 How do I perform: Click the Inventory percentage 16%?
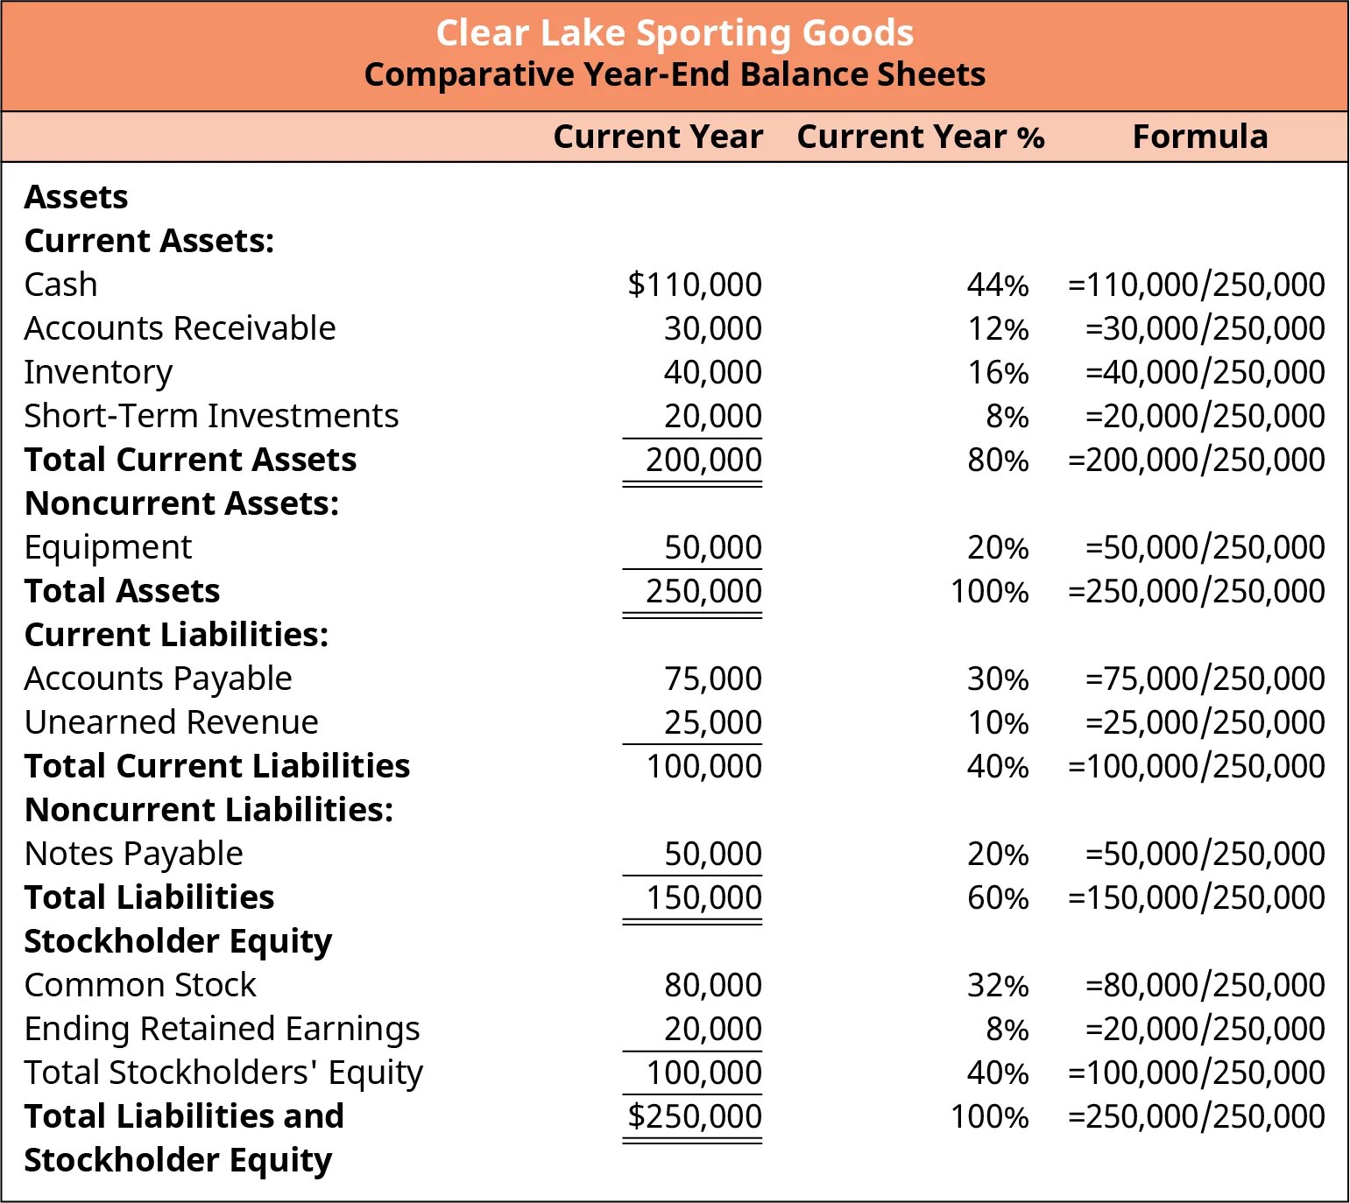998,372
